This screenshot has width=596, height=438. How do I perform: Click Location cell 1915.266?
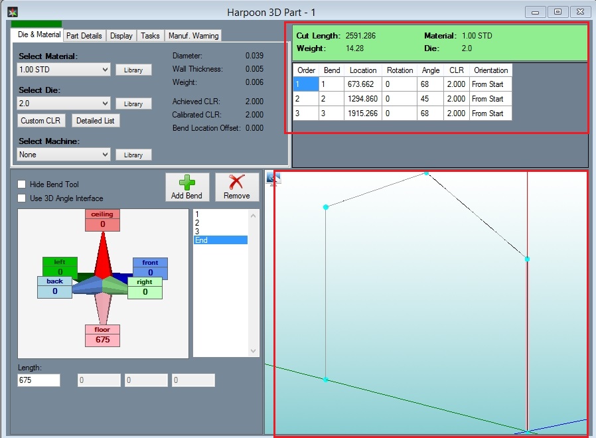click(x=362, y=113)
